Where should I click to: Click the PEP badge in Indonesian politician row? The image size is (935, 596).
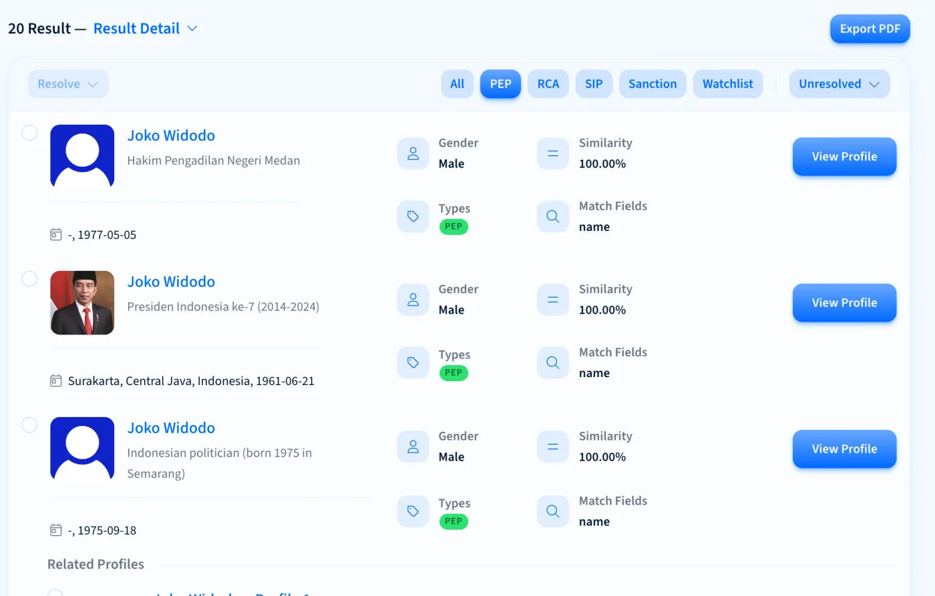(453, 522)
